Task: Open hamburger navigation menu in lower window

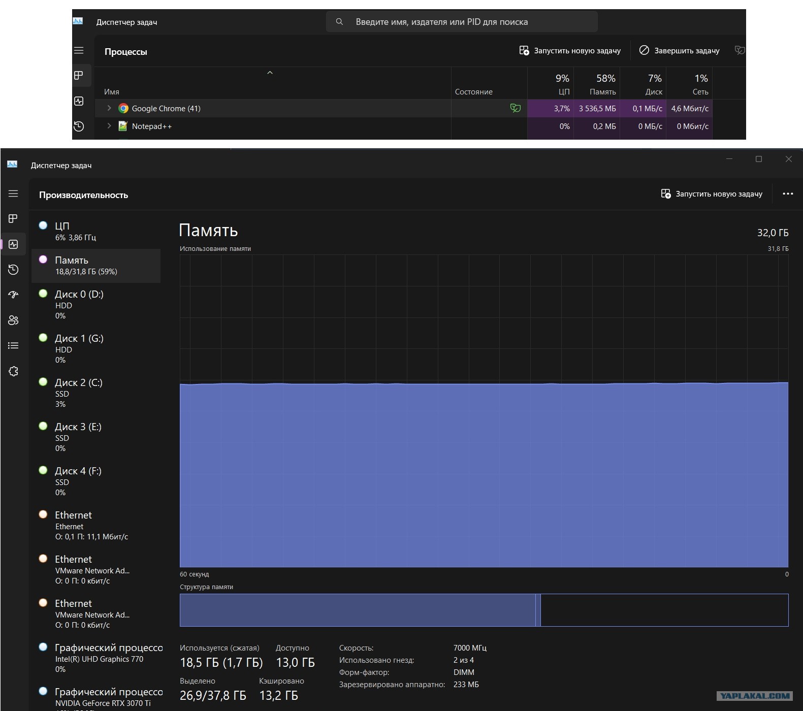Action: point(13,193)
